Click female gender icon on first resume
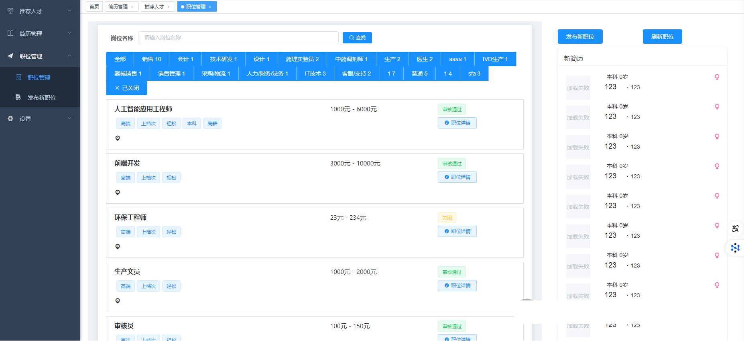This screenshot has width=744, height=341. pyautogui.click(x=717, y=77)
